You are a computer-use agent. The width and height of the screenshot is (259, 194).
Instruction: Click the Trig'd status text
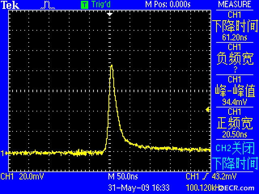point(101,4)
